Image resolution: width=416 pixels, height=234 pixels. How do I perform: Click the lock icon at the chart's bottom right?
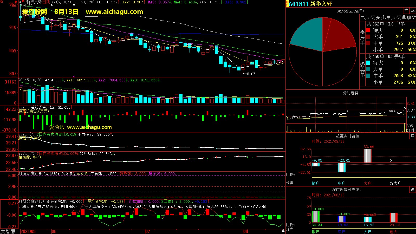[x=283, y=231]
